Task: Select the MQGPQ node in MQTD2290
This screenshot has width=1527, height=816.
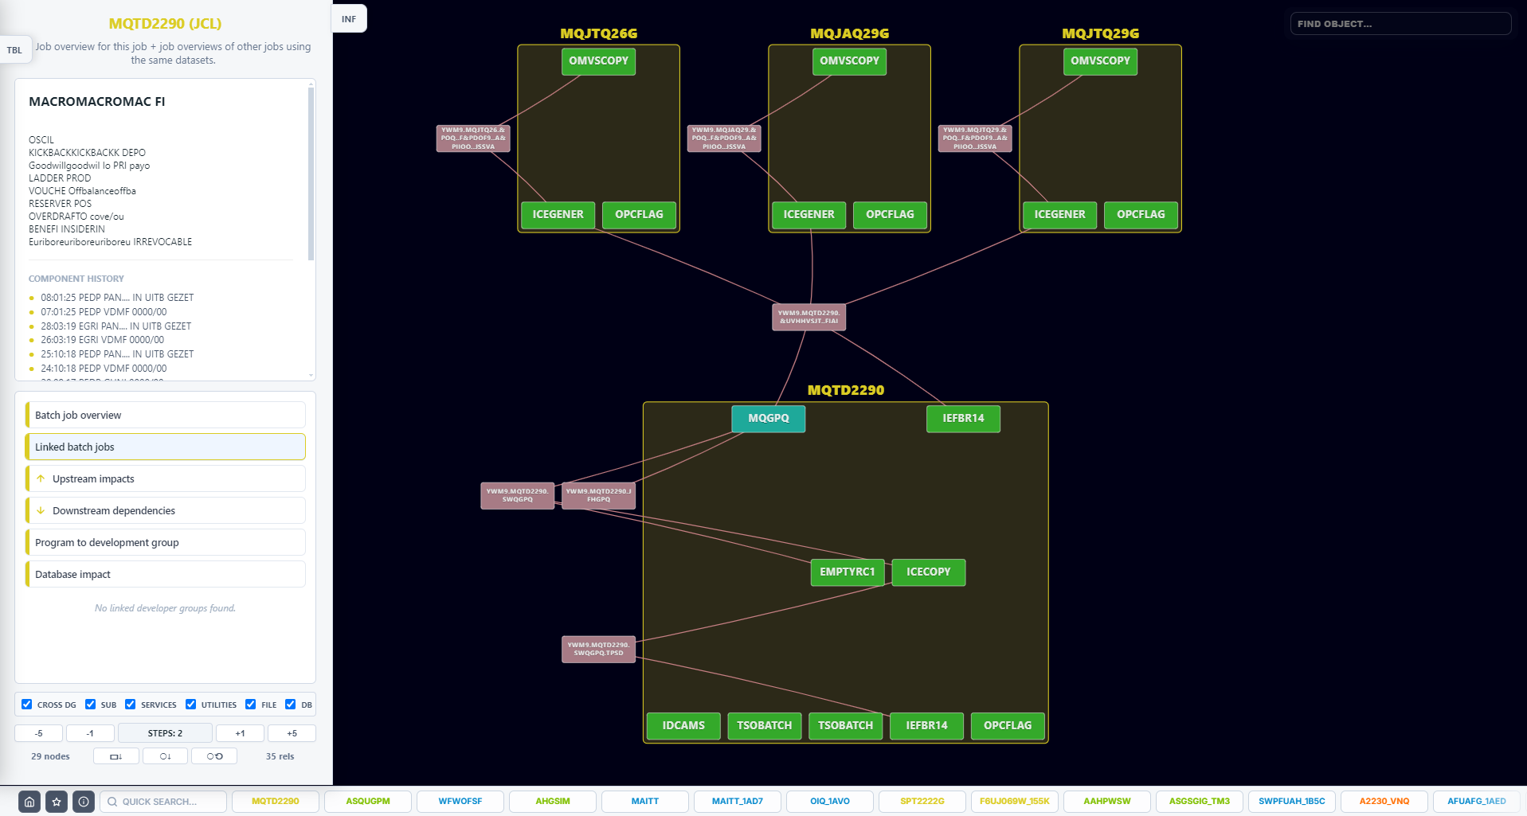Action: [769, 419]
